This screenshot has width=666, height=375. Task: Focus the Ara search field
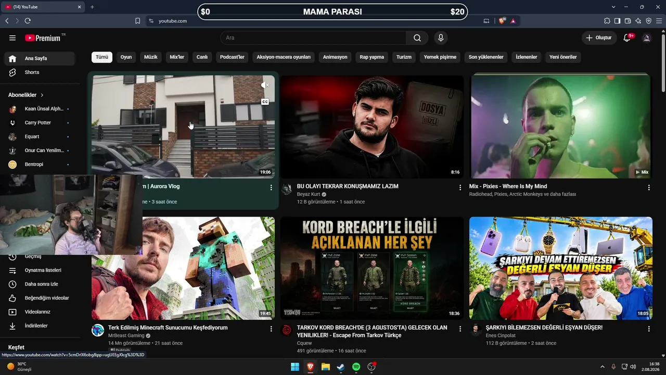pos(313,38)
